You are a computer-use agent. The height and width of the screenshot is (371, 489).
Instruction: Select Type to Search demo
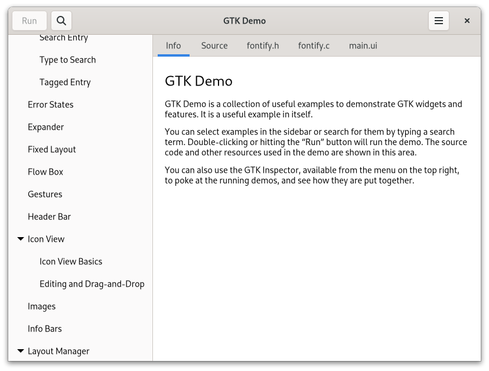80,60
